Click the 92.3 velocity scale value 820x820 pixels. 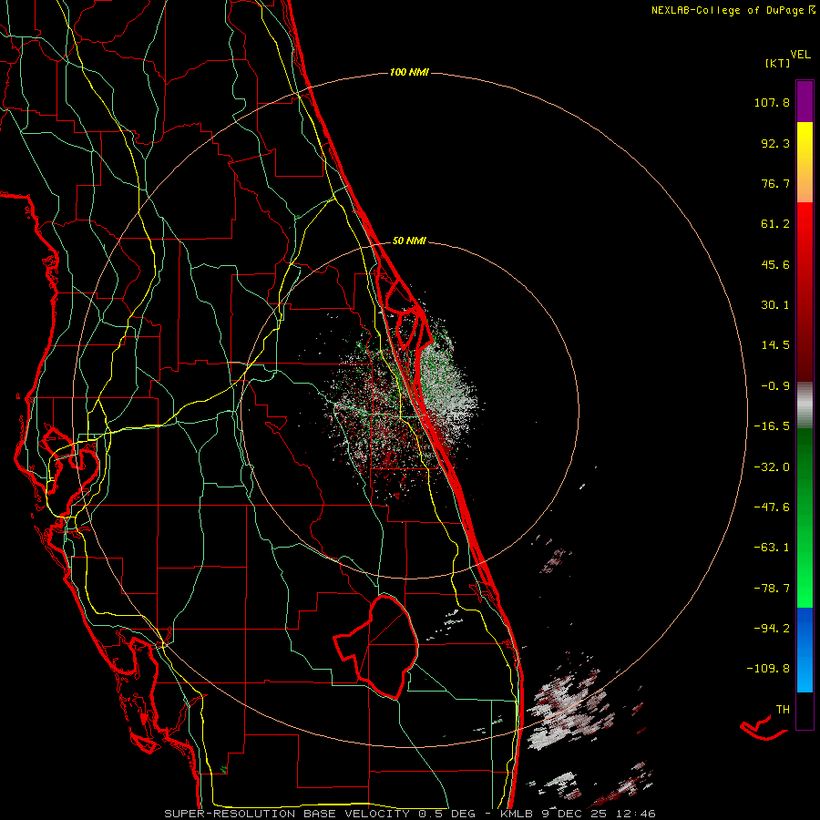(x=775, y=143)
